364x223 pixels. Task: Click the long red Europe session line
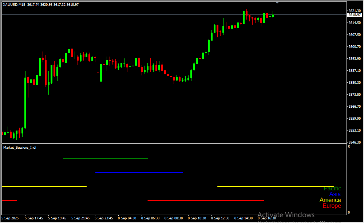tap(206, 200)
